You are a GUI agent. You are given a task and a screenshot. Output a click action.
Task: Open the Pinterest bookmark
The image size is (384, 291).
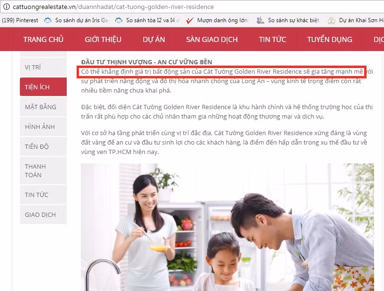pos(20,20)
